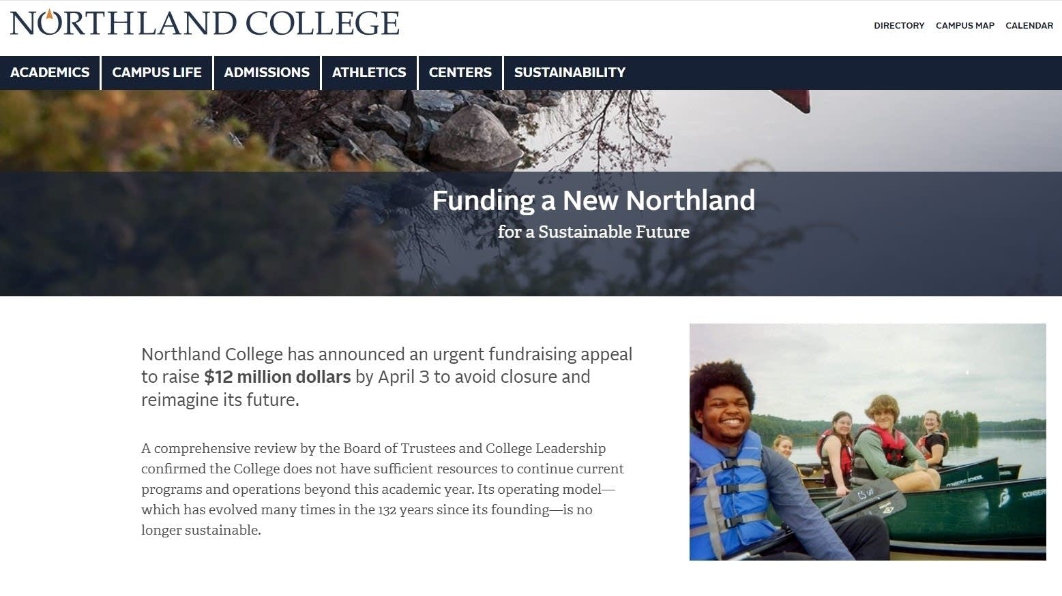Open the CAMPUS LIFE menu

coord(157,72)
